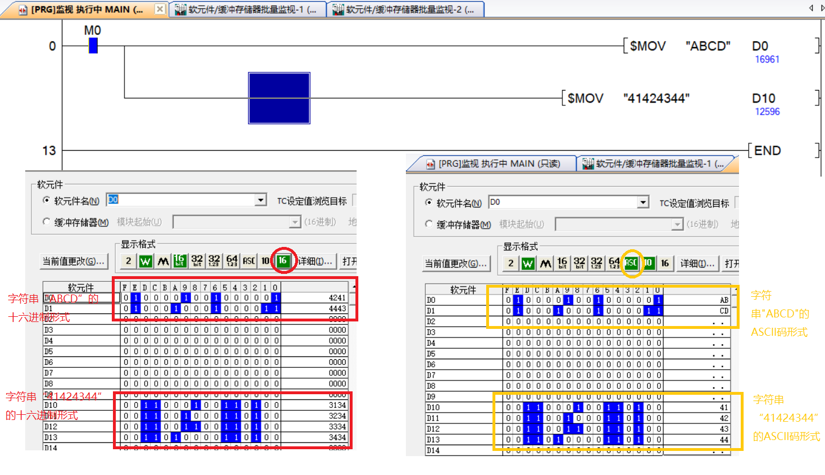Image resolution: width=825 pixels, height=475 pixels.
Task: Select 缓冲存储器 radio button in left panel
Action: (x=46, y=222)
